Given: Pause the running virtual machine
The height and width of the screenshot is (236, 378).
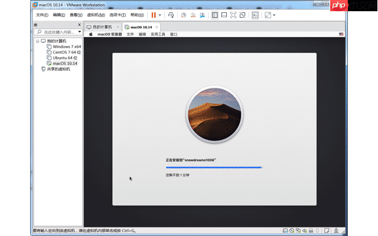Looking at the screenshot, I should (154, 15).
